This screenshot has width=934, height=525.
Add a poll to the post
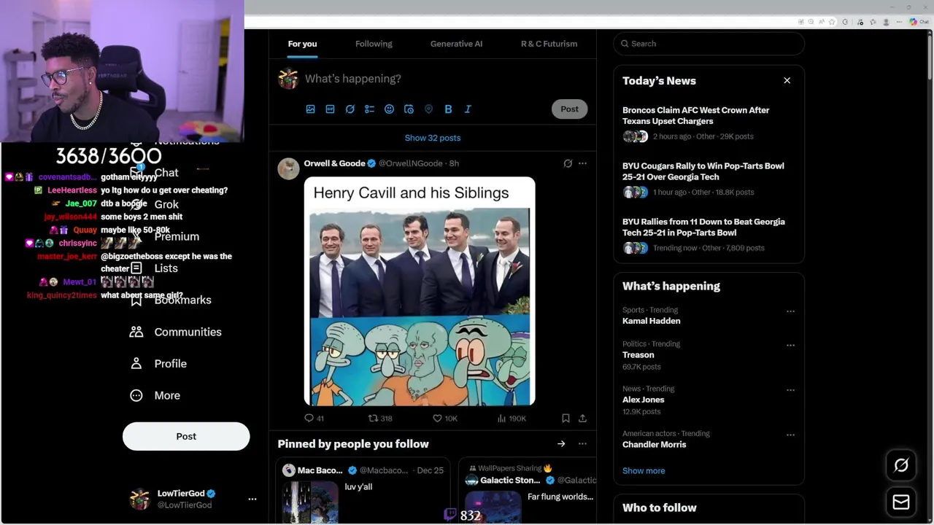click(x=369, y=109)
